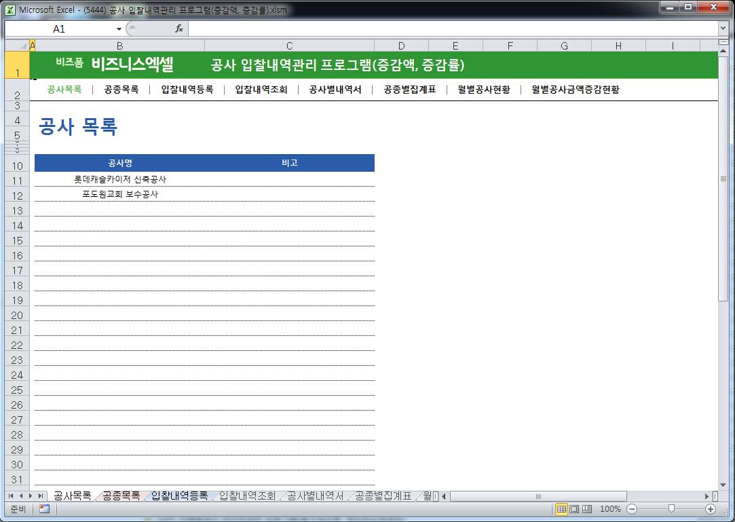Open the 월별공사현황 navigation link
Screen dimensions: 735x522
tap(484, 89)
